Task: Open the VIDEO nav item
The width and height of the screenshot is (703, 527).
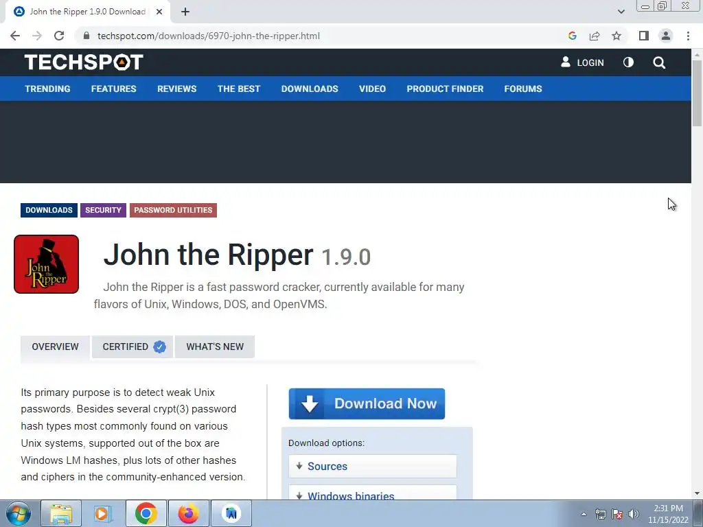Action: (372, 89)
